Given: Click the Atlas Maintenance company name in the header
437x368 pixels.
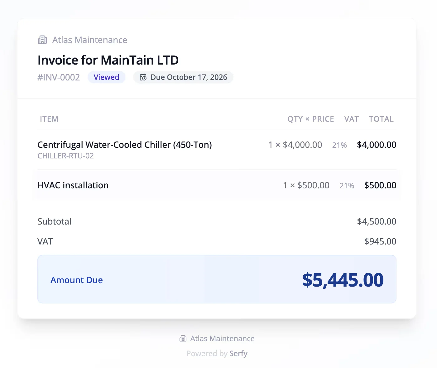Looking at the screenshot, I should (x=90, y=40).
